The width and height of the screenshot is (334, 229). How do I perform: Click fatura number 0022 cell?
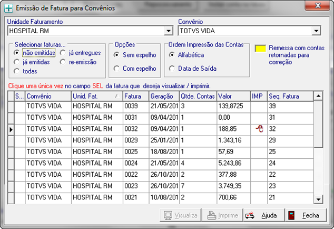136,175
